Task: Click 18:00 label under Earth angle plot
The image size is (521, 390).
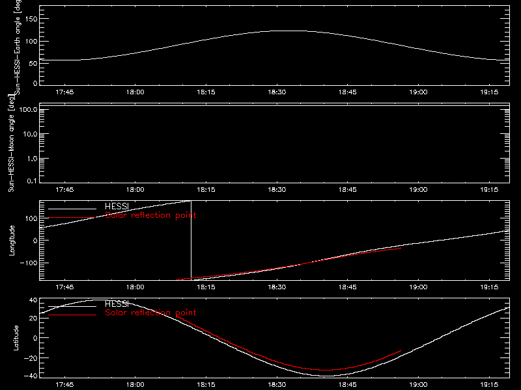Action: pos(135,92)
